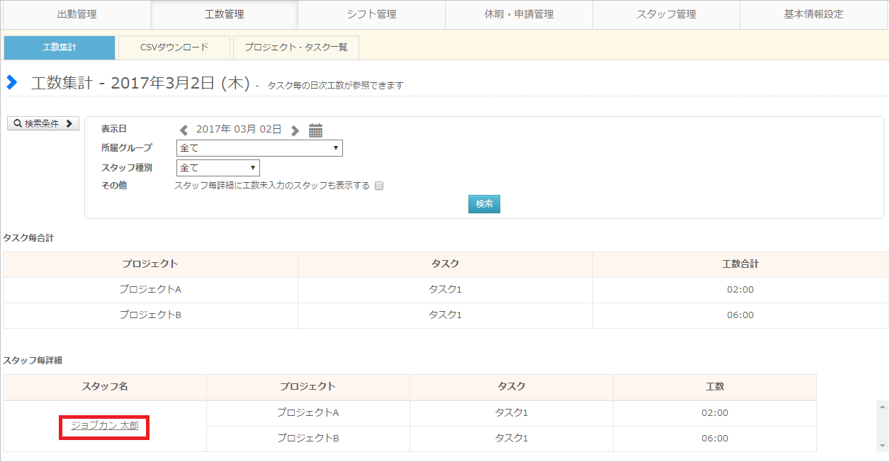Screen dimensions: 890x462
Task: Open the スタッフ種別 dropdown
Action: (218, 168)
